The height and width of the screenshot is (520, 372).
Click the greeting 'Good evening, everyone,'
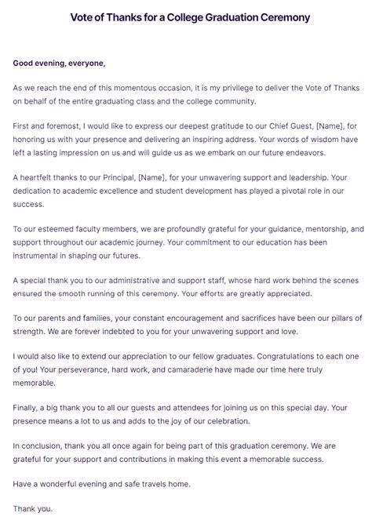click(x=59, y=64)
